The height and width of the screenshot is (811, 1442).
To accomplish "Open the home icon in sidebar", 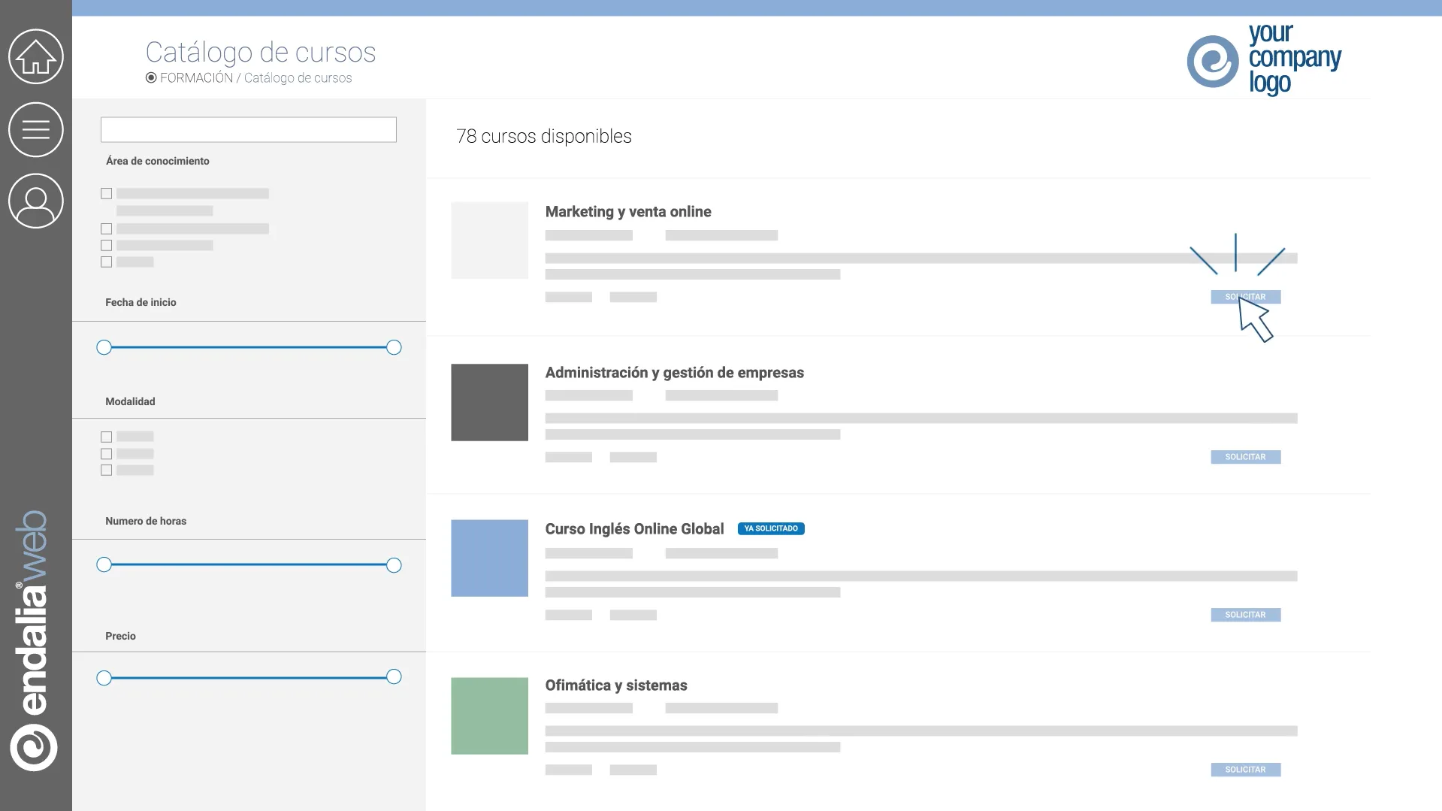I will click(x=36, y=56).
